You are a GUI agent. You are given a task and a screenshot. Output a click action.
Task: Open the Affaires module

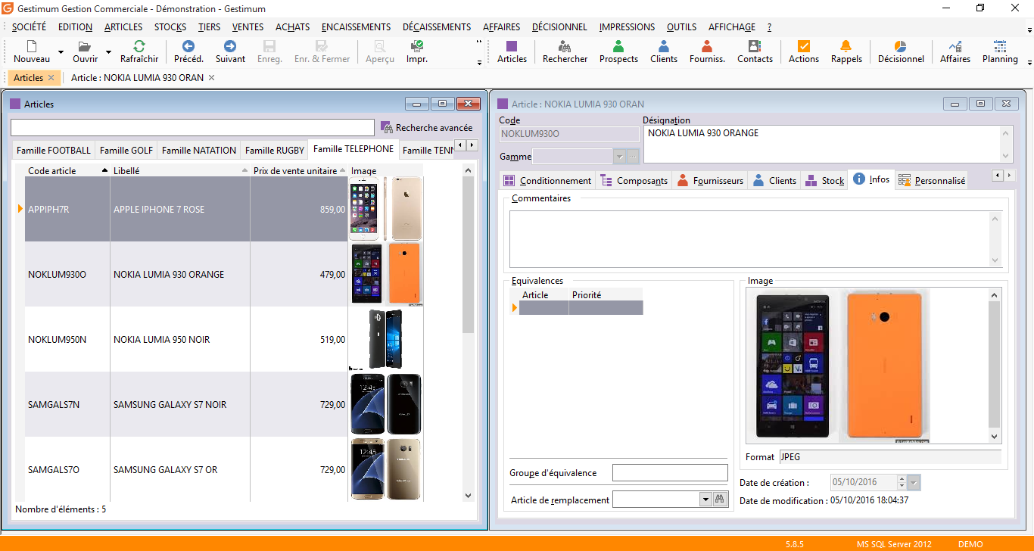[955, 51]
